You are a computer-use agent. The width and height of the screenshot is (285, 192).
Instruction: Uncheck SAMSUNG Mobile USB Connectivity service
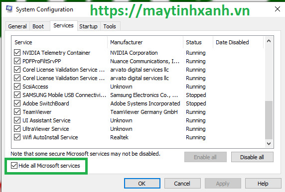[x=17, y=95]
